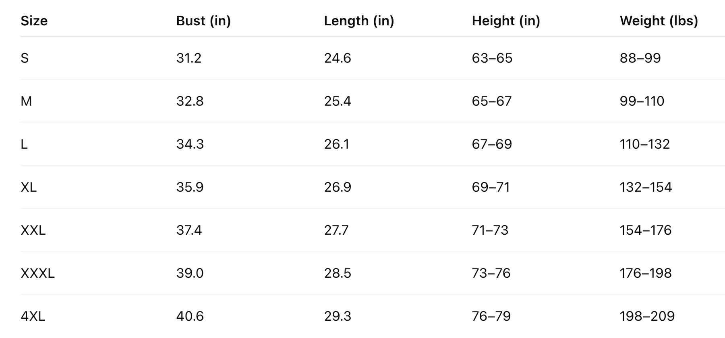Click bust value 31.2 for size S

coord(189,58)
